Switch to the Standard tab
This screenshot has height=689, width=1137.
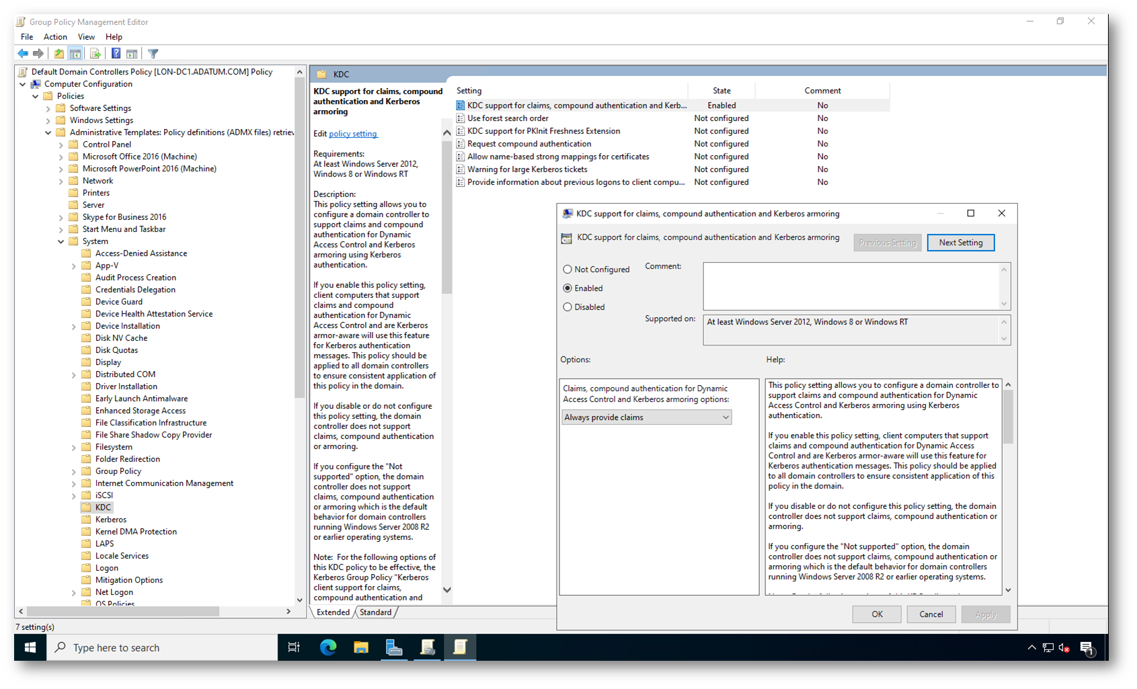coord(375,612)
